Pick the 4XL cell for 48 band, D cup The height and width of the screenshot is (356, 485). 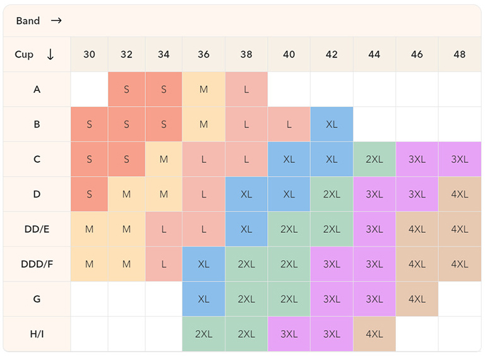(x=460, y=194)
